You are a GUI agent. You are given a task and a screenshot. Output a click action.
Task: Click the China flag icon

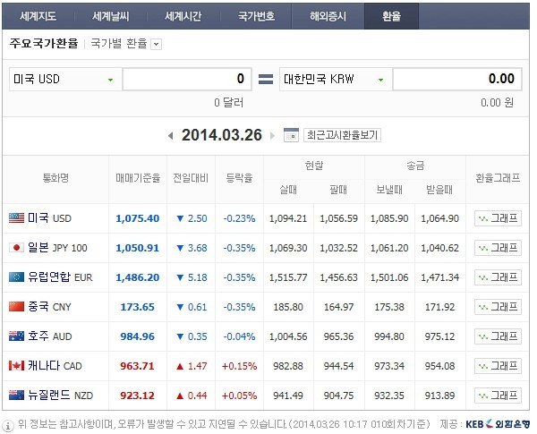pyautogui.click(x=16, y=306)
